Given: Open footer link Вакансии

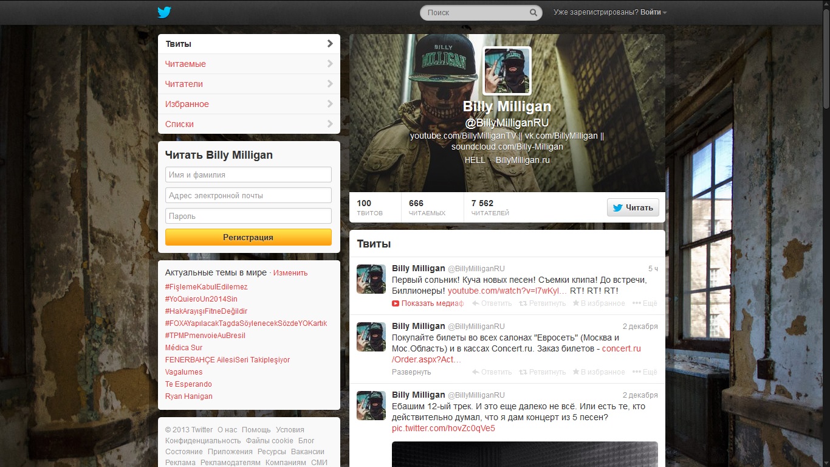Looking at the screenshot, I should point(307,452).
